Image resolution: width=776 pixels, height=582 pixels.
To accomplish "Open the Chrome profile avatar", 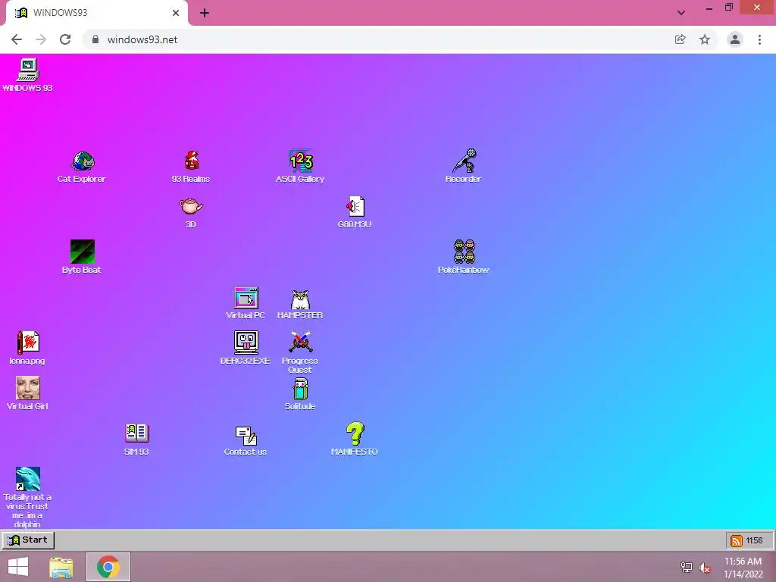I will [x=735, y=39].
